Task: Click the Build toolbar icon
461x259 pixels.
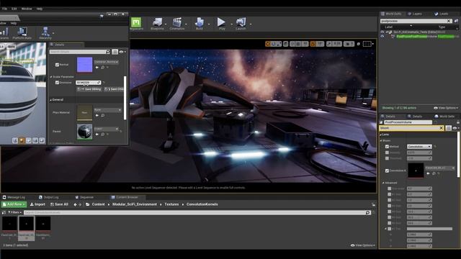Action: [x=200, y=22]
